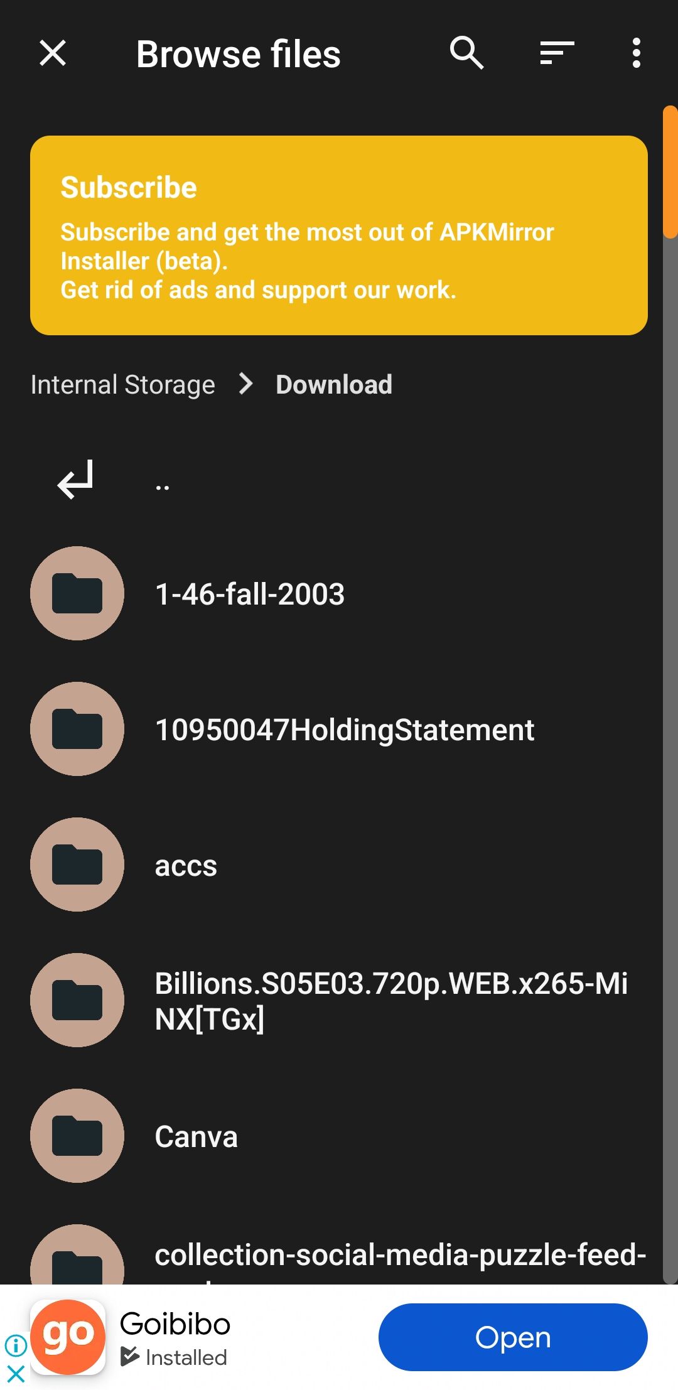Open the search magnifier icon
Image resolution: width=678 pixels, height=1390 pixels.
tap(466, 53)
